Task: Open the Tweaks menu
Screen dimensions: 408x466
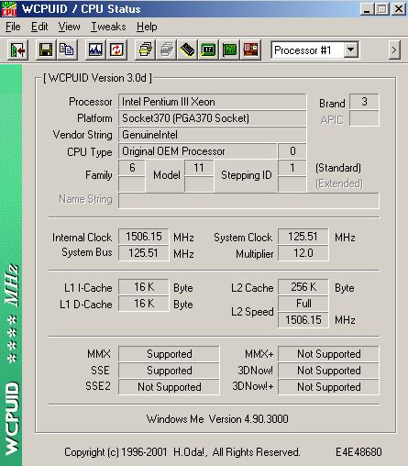Action: pos(108,27)
